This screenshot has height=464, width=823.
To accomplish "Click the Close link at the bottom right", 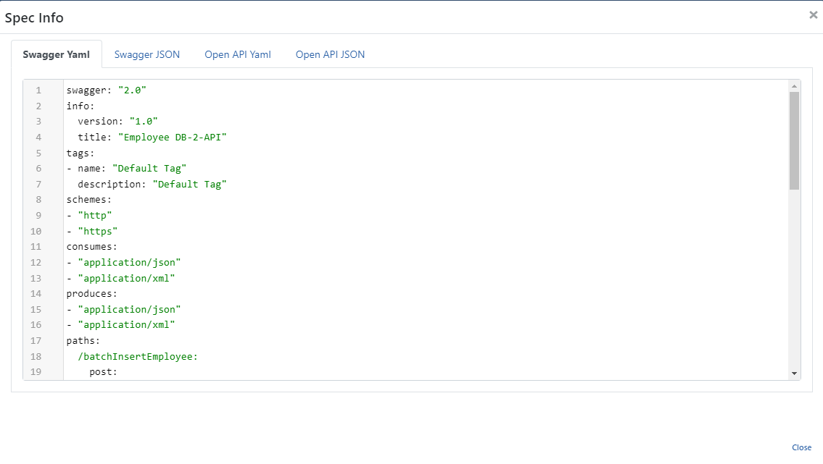I will pos(801,447).
